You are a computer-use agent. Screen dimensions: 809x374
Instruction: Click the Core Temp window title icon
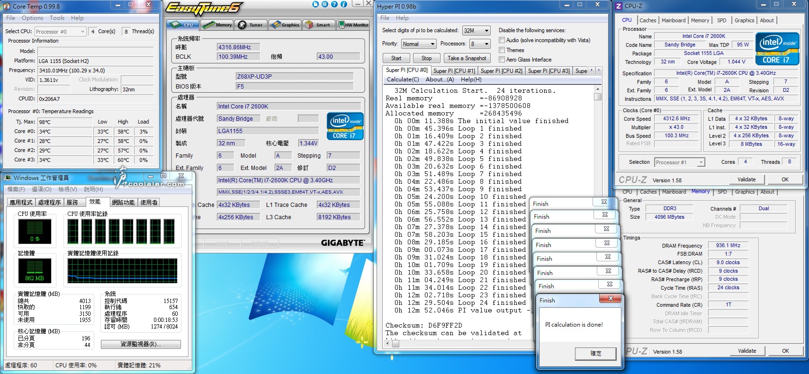coord(7,6)
